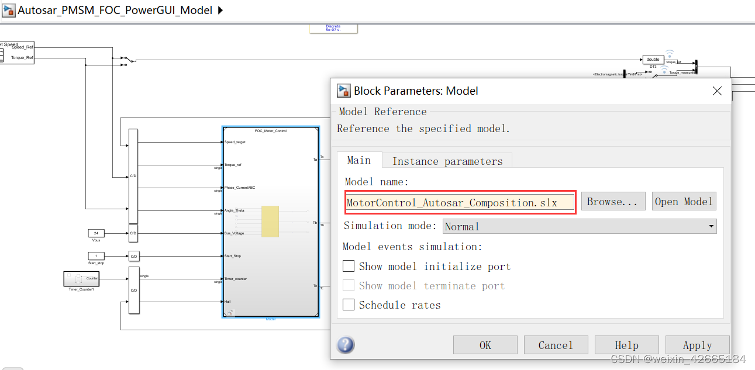Select the C/D block after Start_stop
Viewport: 755px width, 370px height.
pos(133,256)
